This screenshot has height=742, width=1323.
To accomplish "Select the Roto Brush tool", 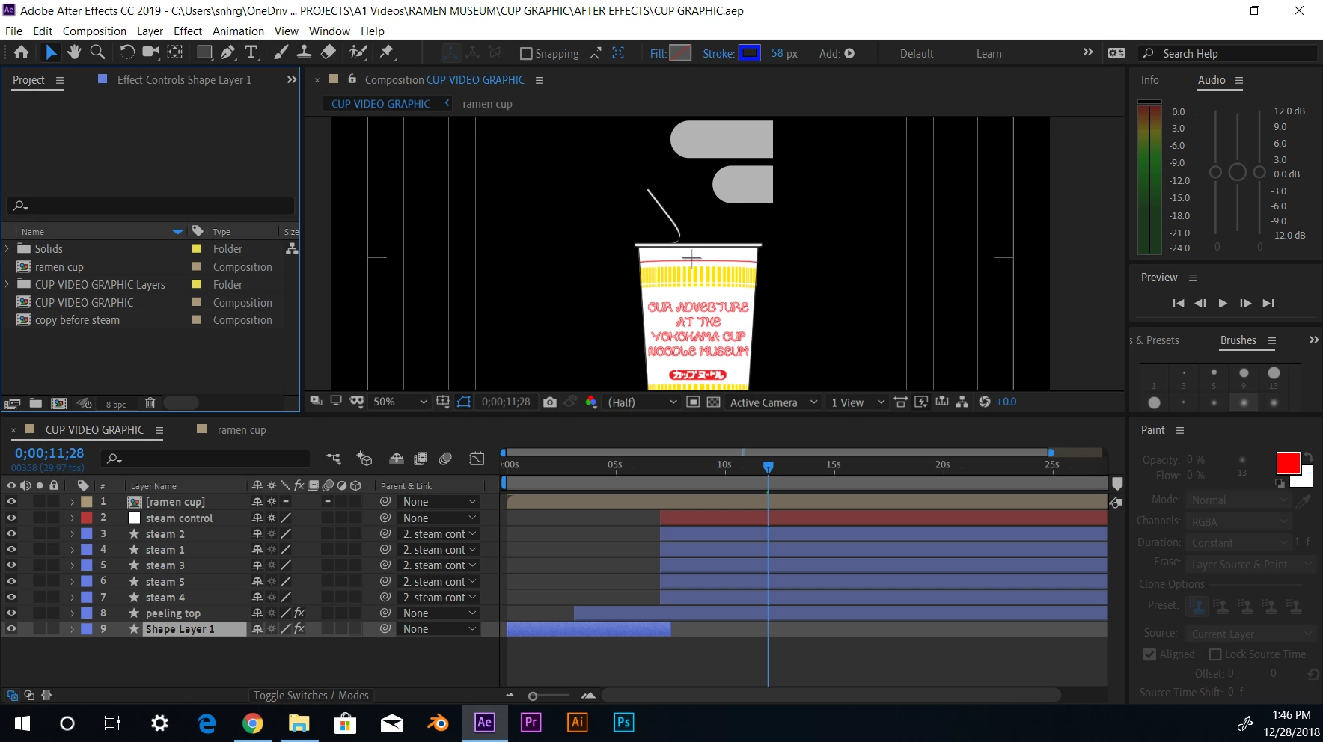I will point(359,52).
